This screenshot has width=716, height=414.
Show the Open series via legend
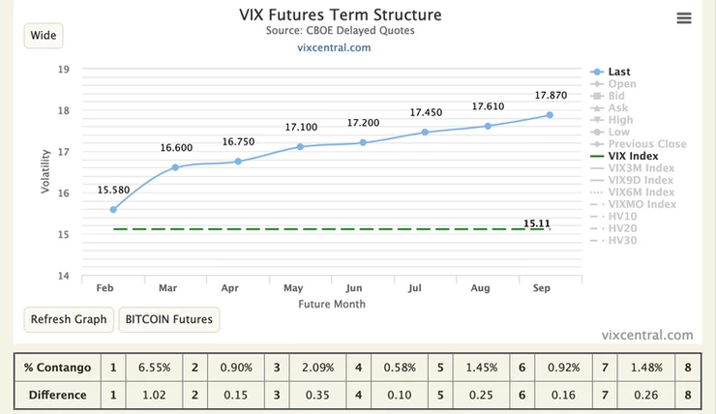(622, 84)
